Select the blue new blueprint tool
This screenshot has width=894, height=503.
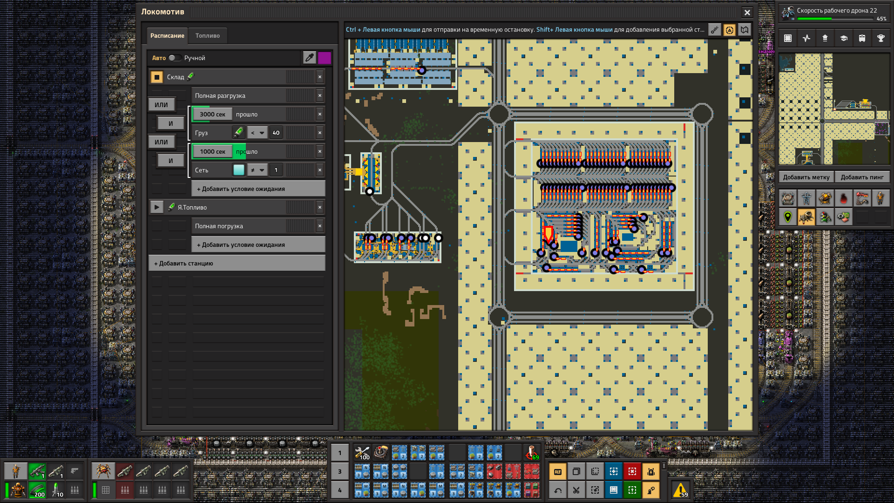(x=614, y=472)
